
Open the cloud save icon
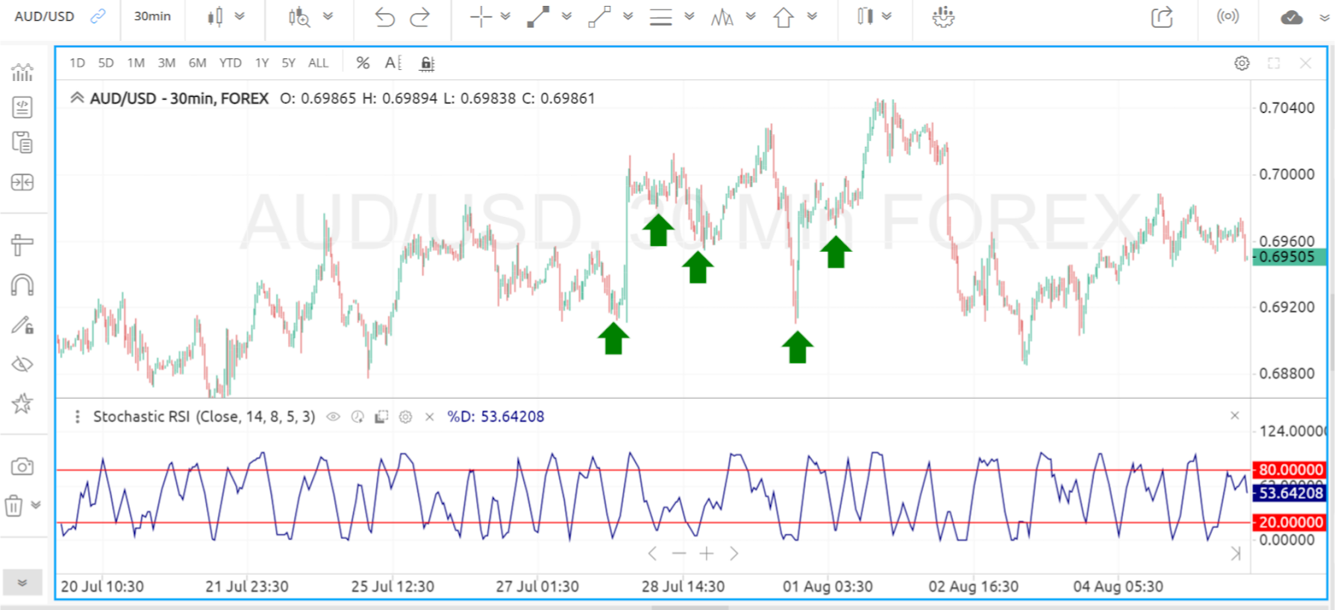click(x=1292, y=17)
